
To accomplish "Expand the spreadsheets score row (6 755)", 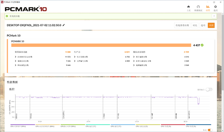I will (75, 57).
